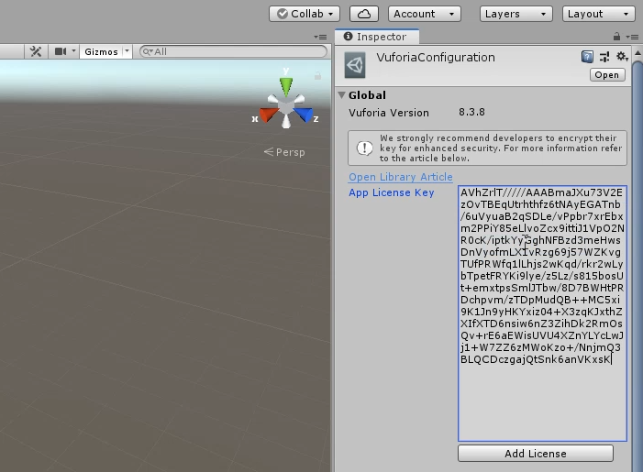643x472 pixels.
Task: Click the center cube of scene gizmo
Action: click(x=286, y=107)
